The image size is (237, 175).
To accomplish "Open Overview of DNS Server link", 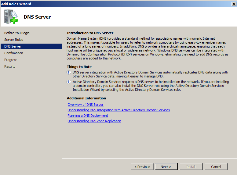I will point(86,105).
